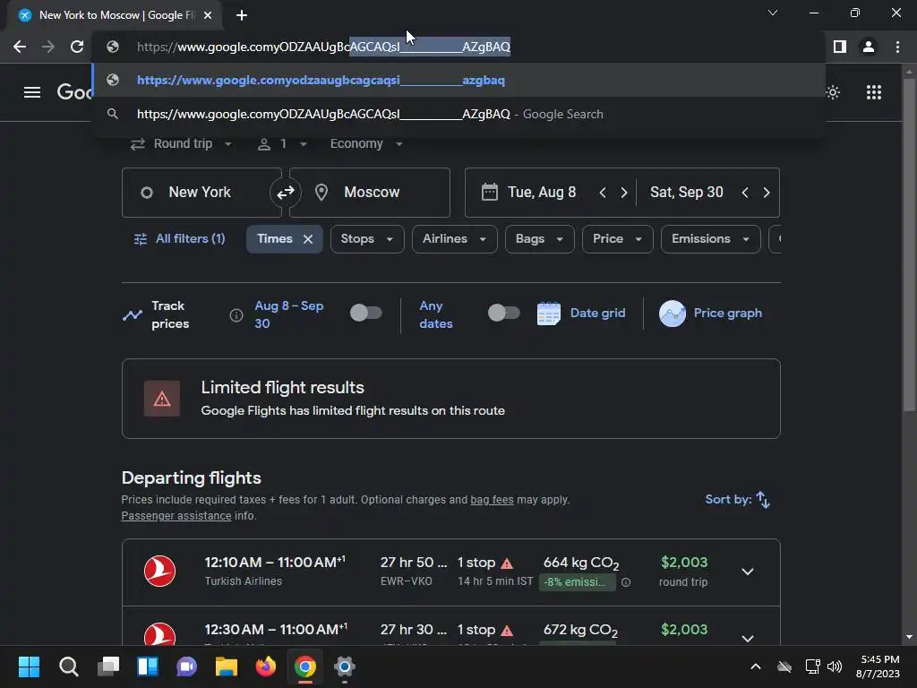Click taskbar clock 5:45 PM
The height and width of the screenshot is (688, 917).
tap(879, 666)
